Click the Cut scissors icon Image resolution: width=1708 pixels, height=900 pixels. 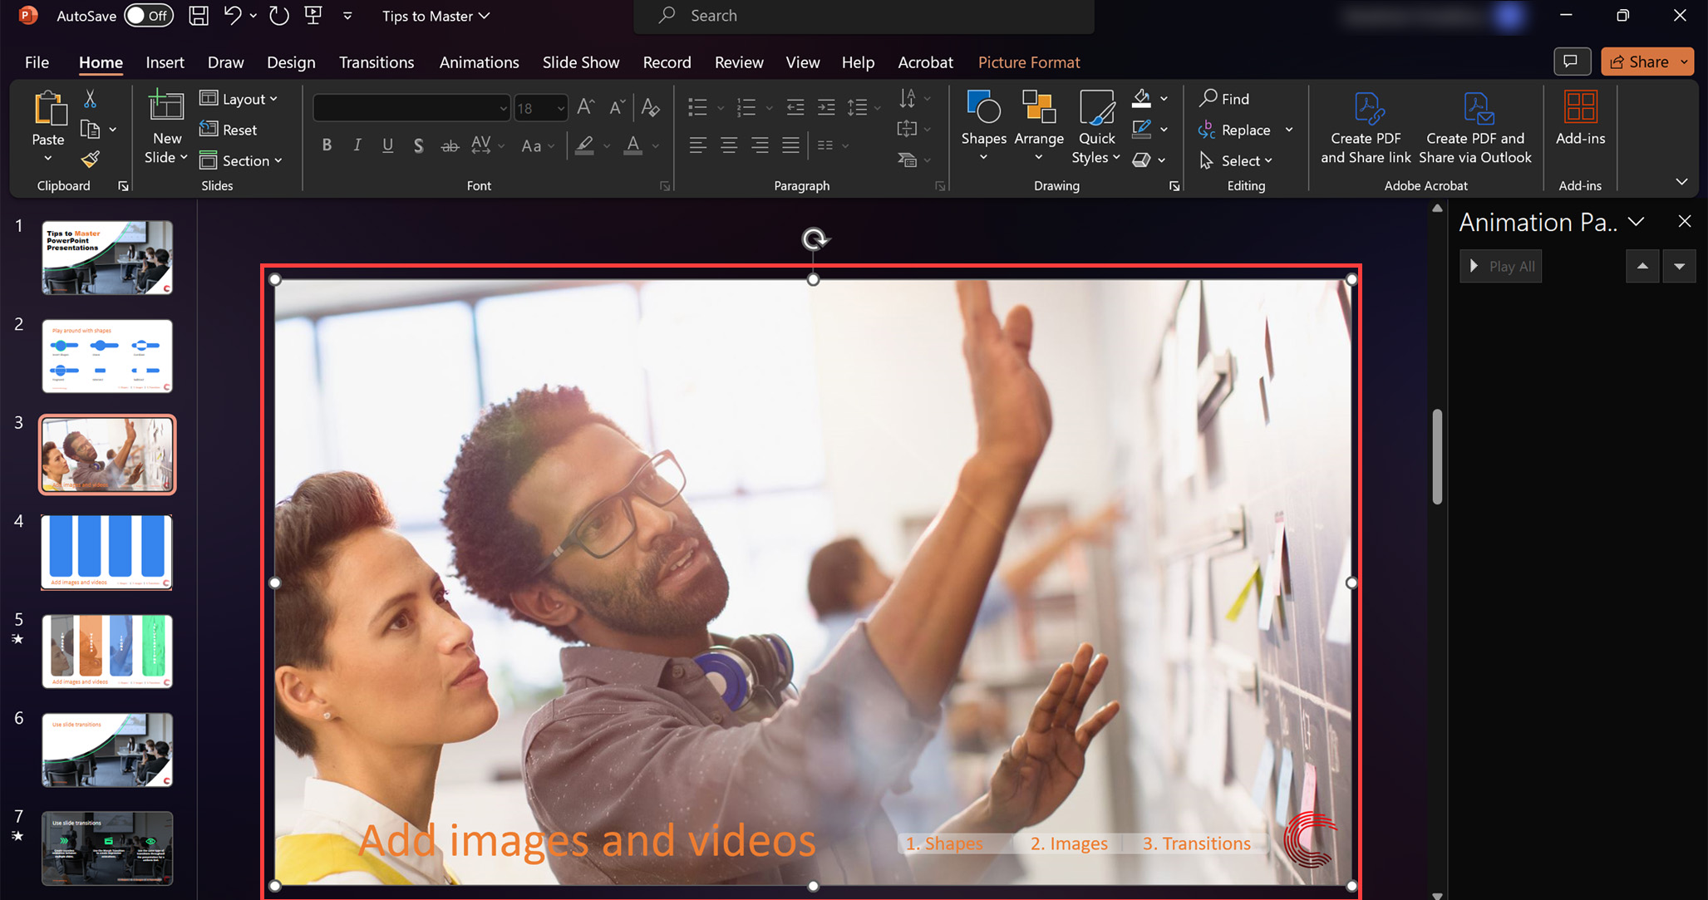pyautogui.click(x=90, y=99)
